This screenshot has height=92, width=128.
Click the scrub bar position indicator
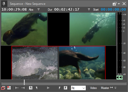24,82
